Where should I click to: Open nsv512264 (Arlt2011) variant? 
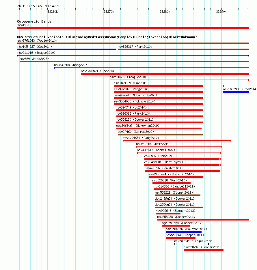pyautogui.click(x=153, y=144)
